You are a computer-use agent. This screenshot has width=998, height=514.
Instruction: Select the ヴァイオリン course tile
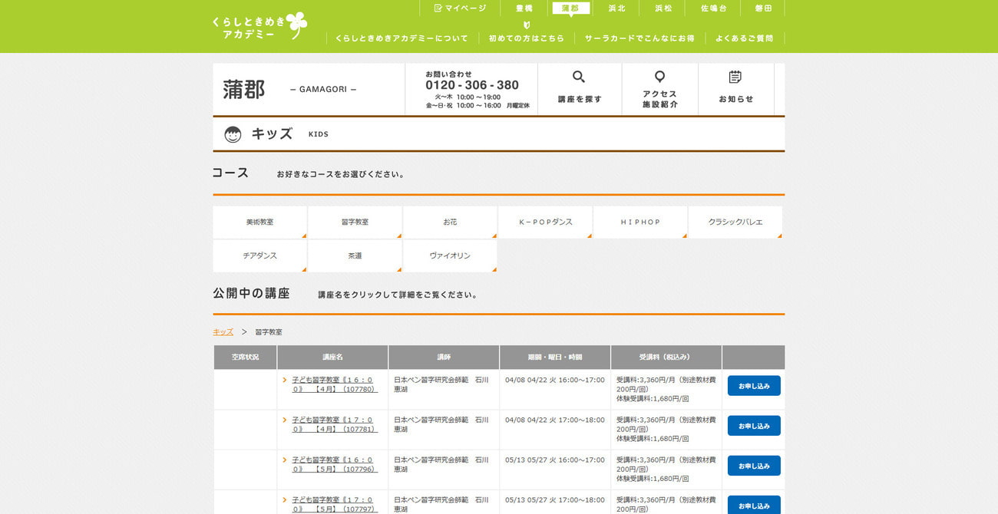click(x=450, y=256)
